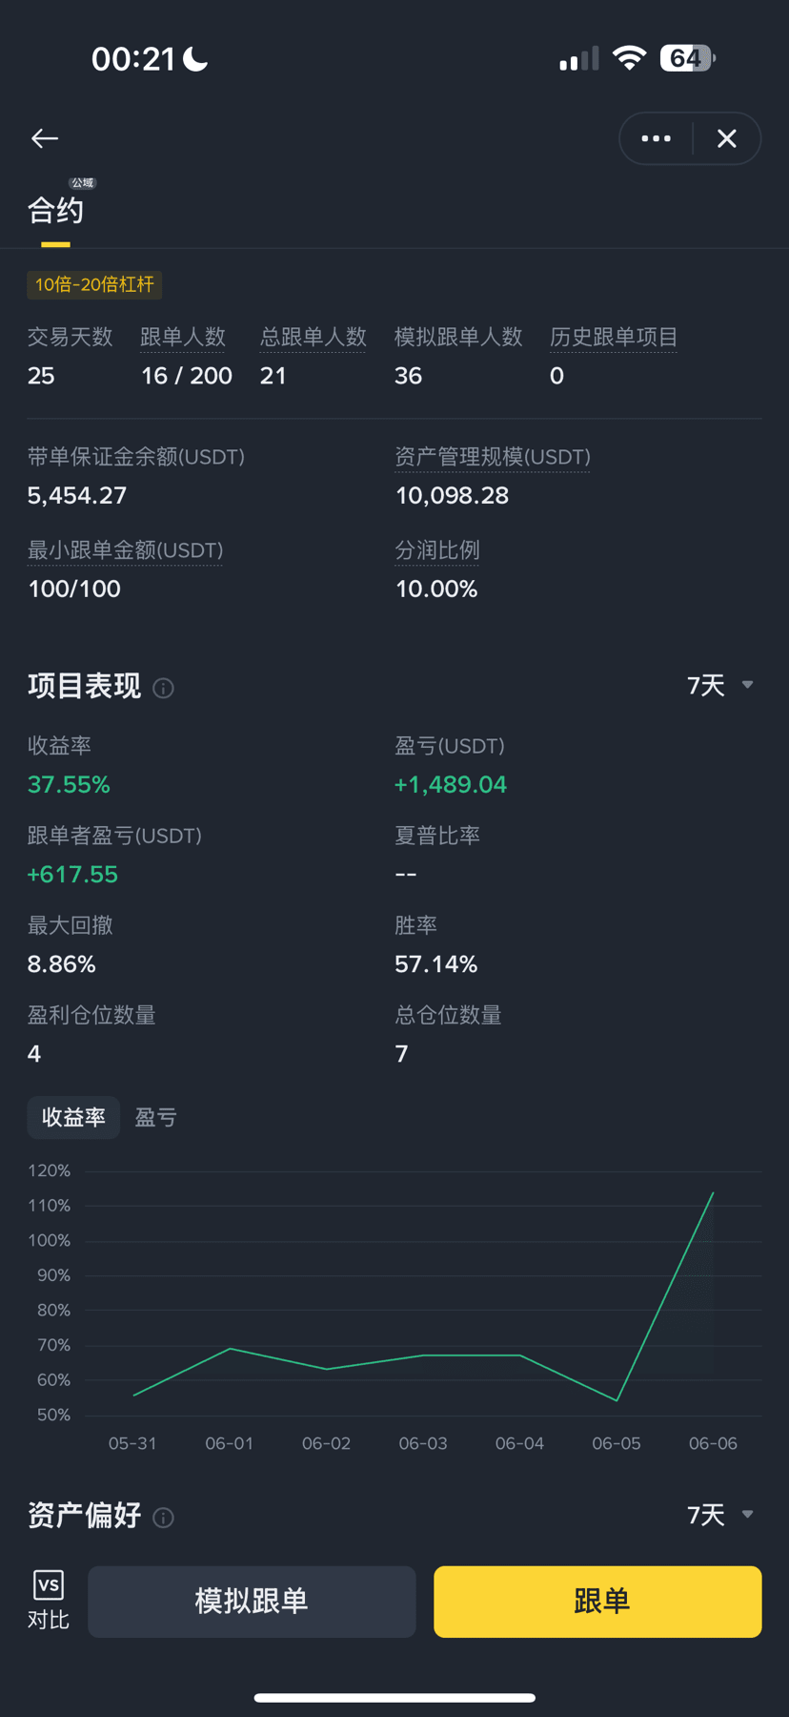Tap the VS 对比 compare icon
This screenshot has height=1717, width=789.
49,1600
